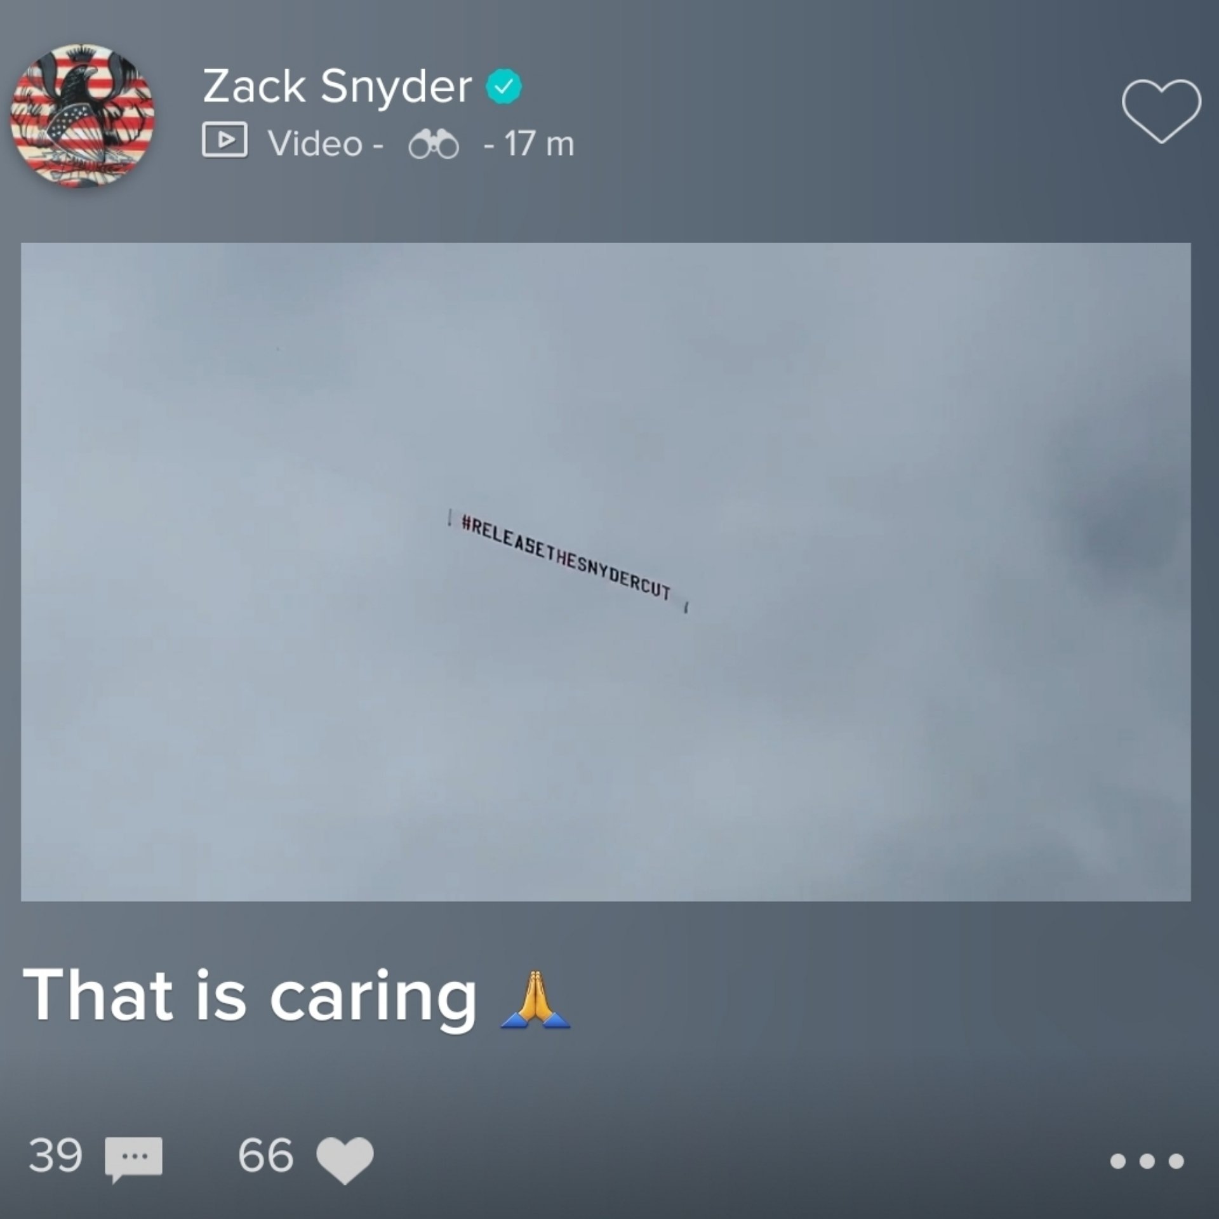This screenshot has width=1219, height=1219.
Task: Open the three-dot more options menu
Action: tap(1147, 1161)
